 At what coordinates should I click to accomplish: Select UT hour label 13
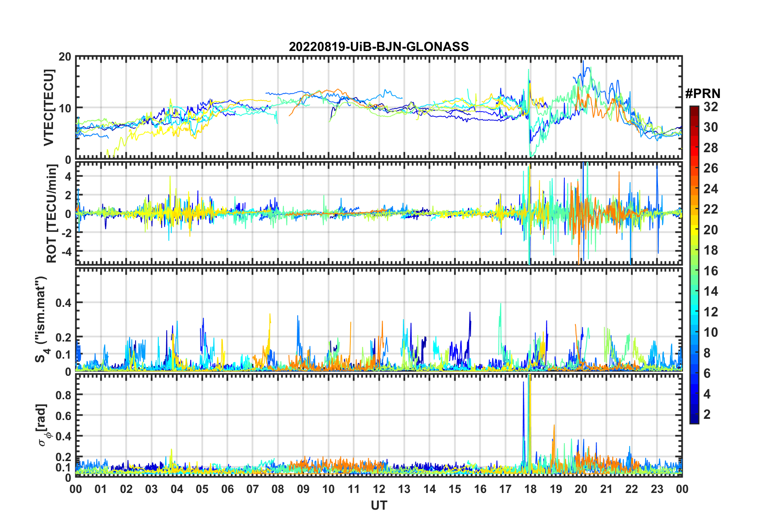[x=404, y=489]
